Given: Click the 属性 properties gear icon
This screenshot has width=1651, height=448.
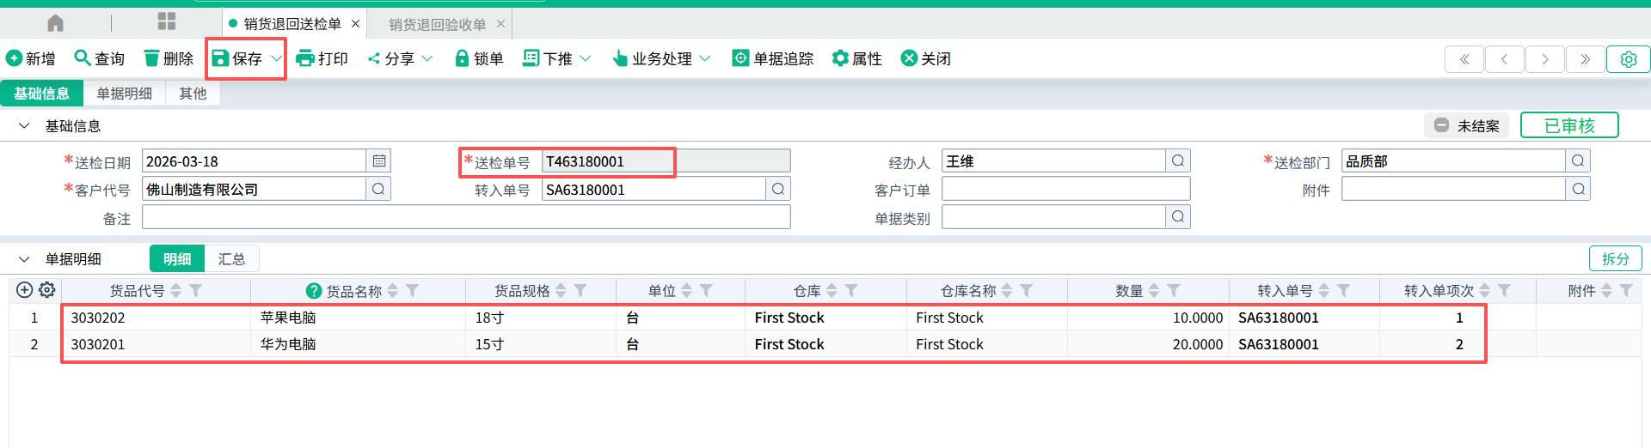Looking at the screenshot, I should (840, 58).
